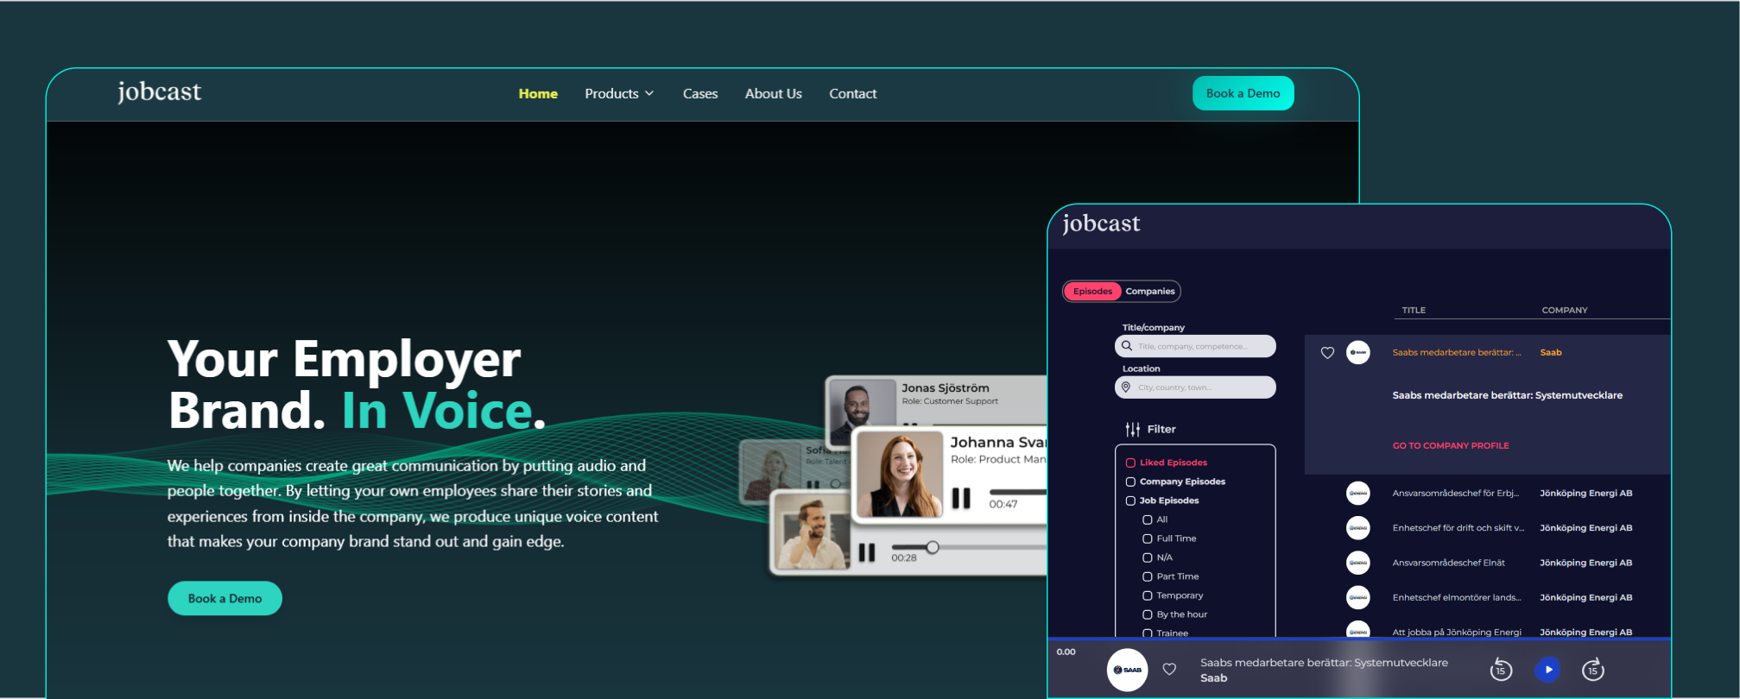Adjust the 00:28 audio progress slider handle

click(933, 547)
